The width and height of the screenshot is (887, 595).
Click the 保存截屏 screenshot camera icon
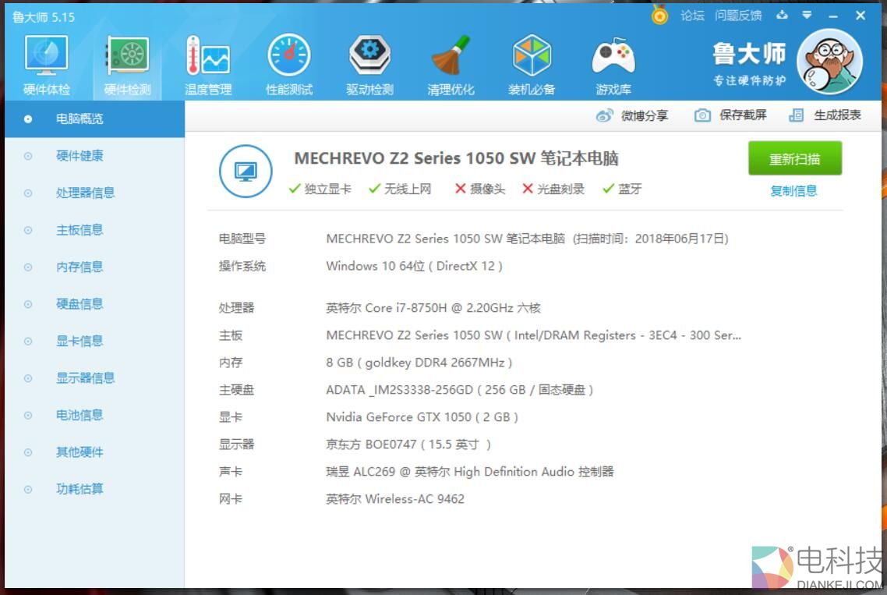705,115
